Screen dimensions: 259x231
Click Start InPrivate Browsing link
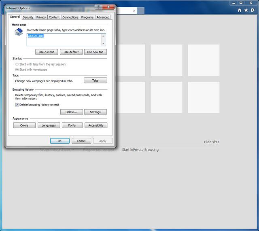pos(140,150)
